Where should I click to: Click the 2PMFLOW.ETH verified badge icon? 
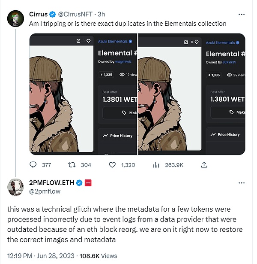tap(79, 183)
